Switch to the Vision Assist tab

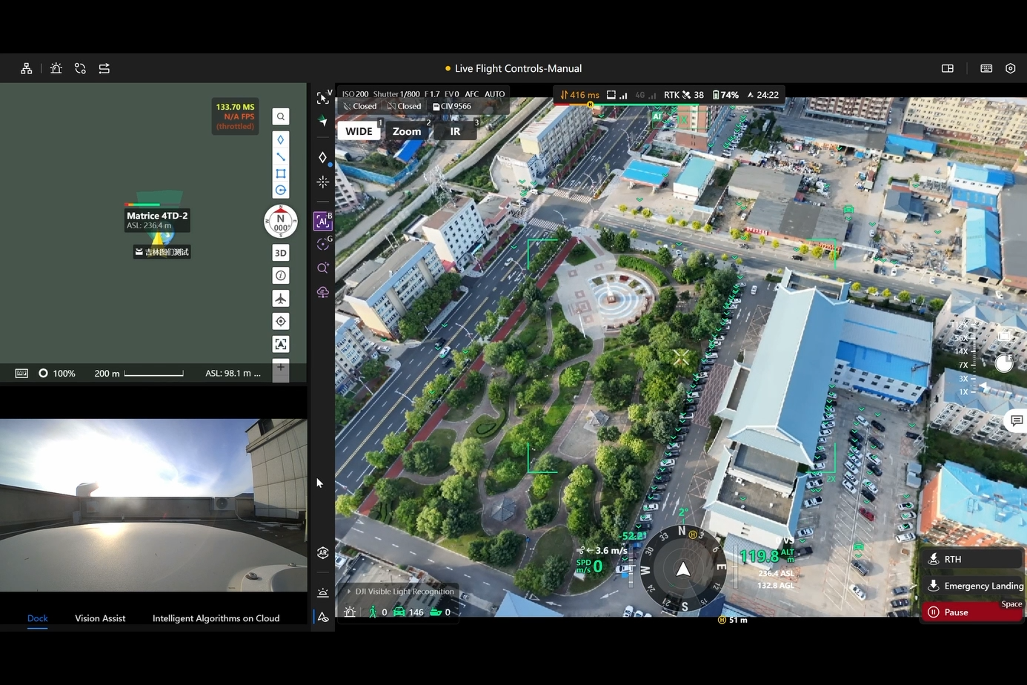point(100,618)
